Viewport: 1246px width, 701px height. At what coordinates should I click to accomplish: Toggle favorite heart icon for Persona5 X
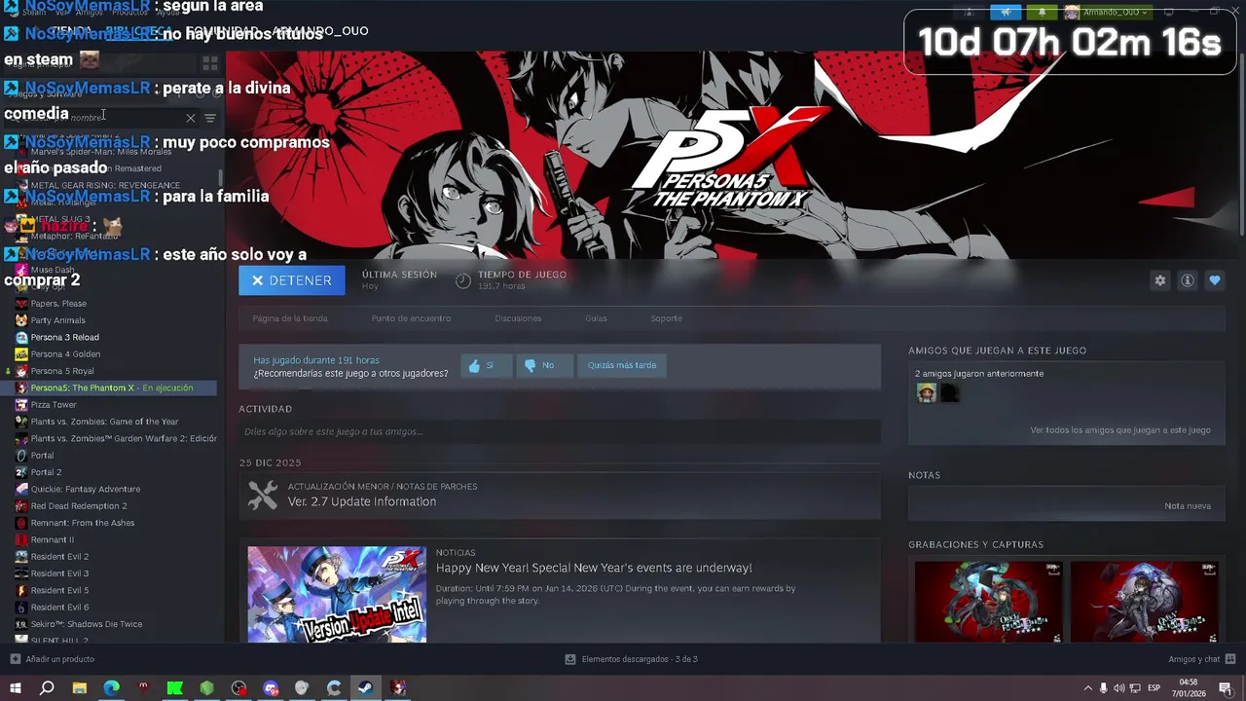[x=1214, y=280]
